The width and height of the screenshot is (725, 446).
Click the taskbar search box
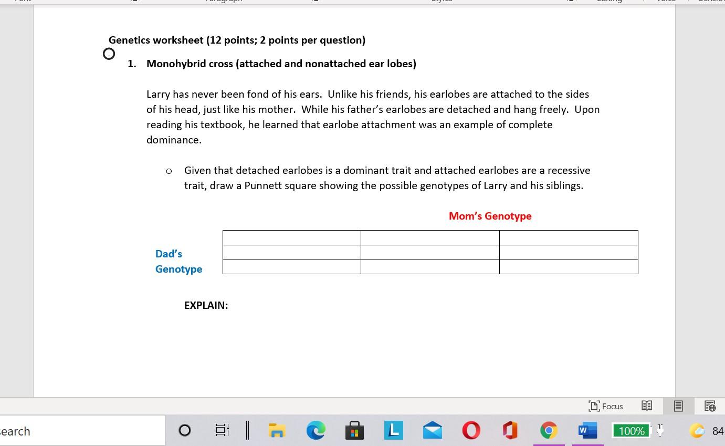coord(82,431)
